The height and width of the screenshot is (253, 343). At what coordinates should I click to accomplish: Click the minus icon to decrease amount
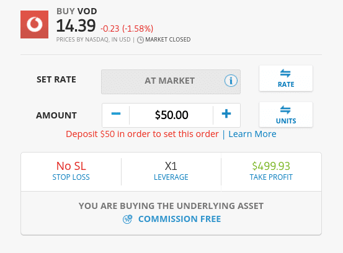(x=116, y=113)
